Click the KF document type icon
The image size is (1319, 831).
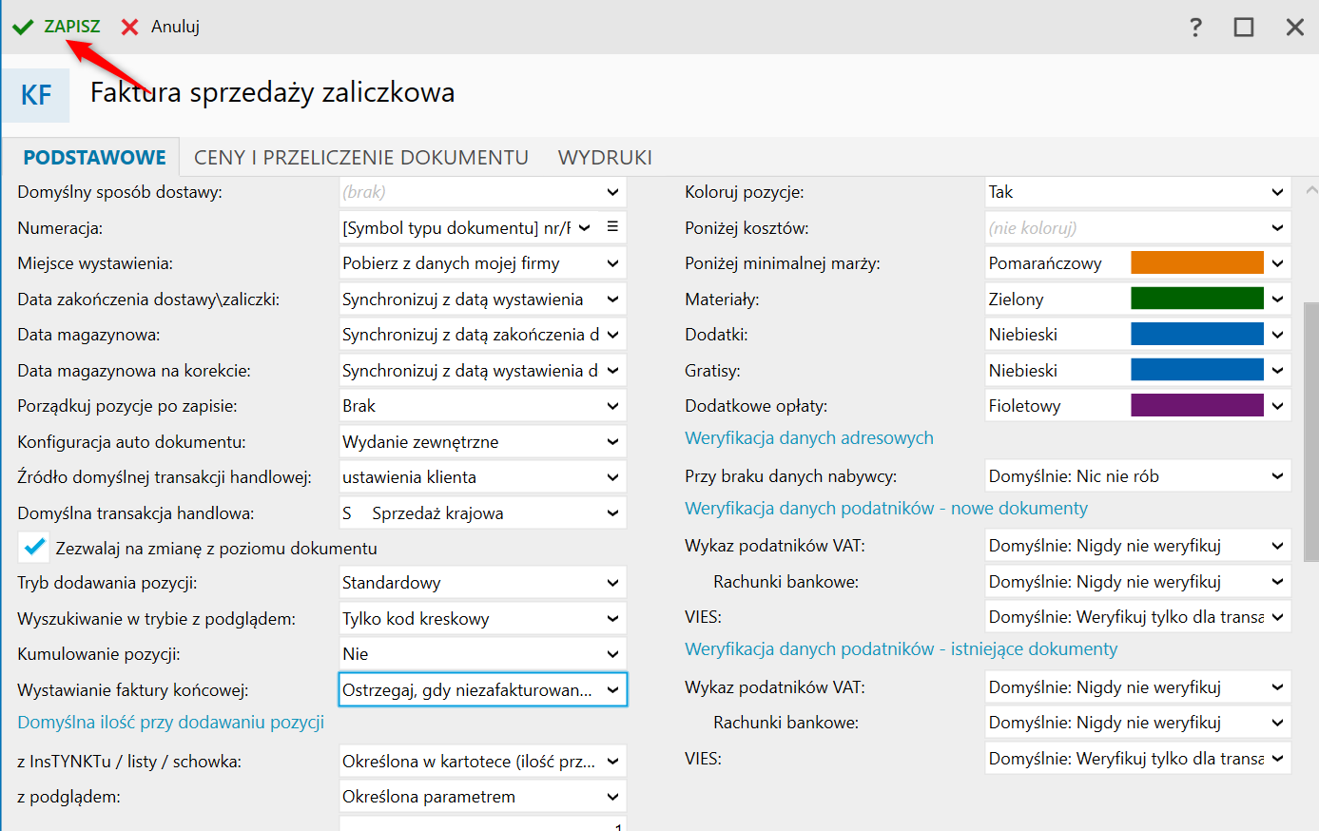36,95
